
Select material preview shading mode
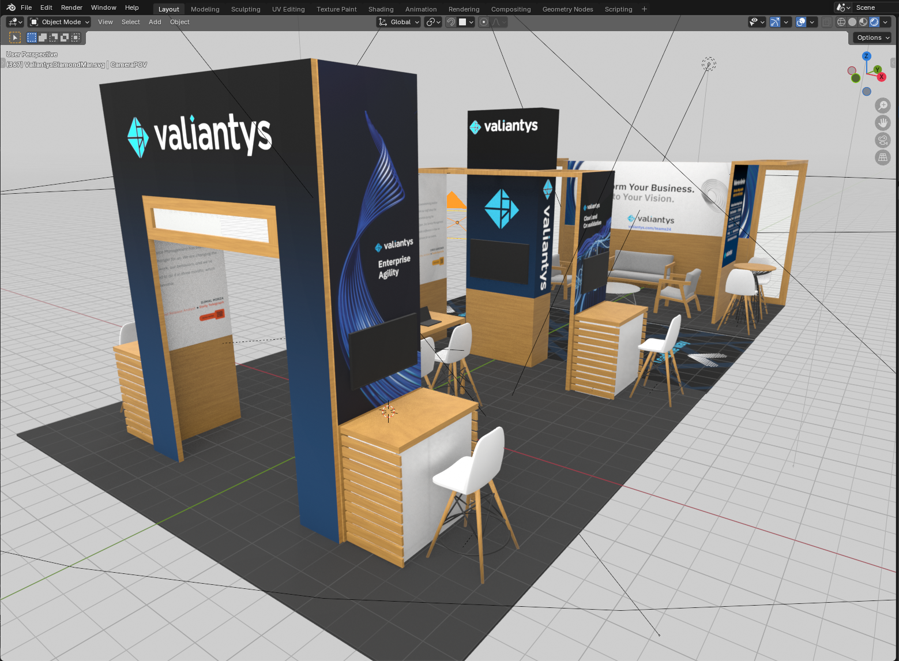pos(863,22)
